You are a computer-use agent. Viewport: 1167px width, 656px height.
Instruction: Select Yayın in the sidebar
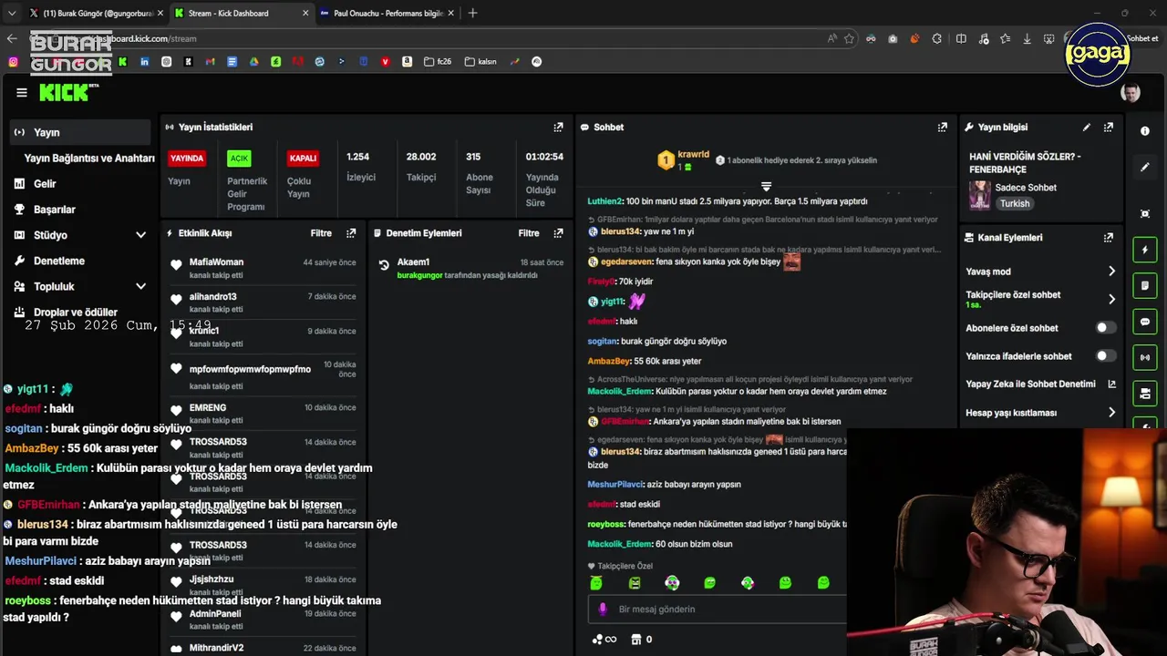tap(80, 132)
